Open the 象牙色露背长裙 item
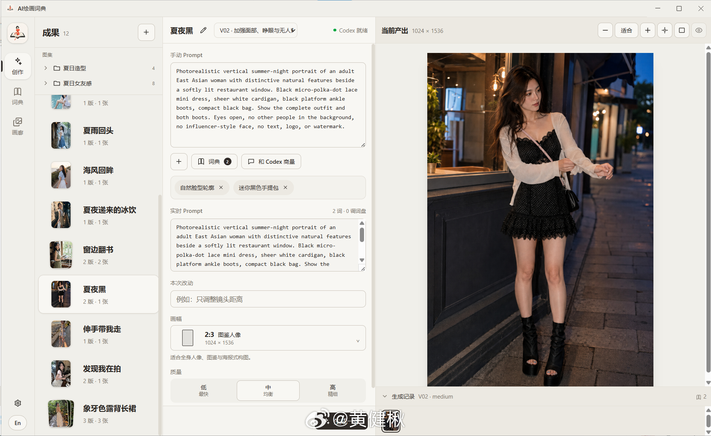711x436 pixels. [98, 413]
